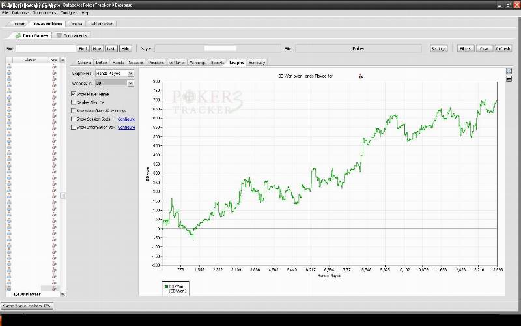Switch to the Omaha tab
The height and width of the screenshot is (326, 521).
coord(76,24)
